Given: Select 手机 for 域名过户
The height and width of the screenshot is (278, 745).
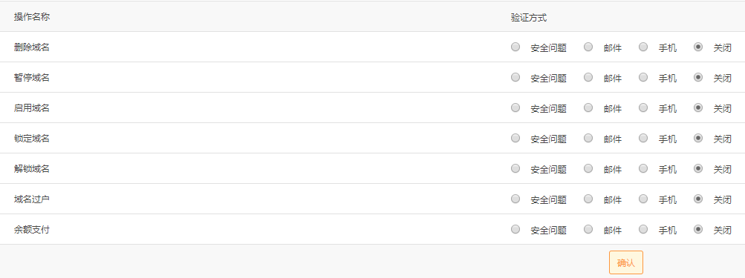Looking at the screenshot, I should pyautogui.click(x=642, y=198).
